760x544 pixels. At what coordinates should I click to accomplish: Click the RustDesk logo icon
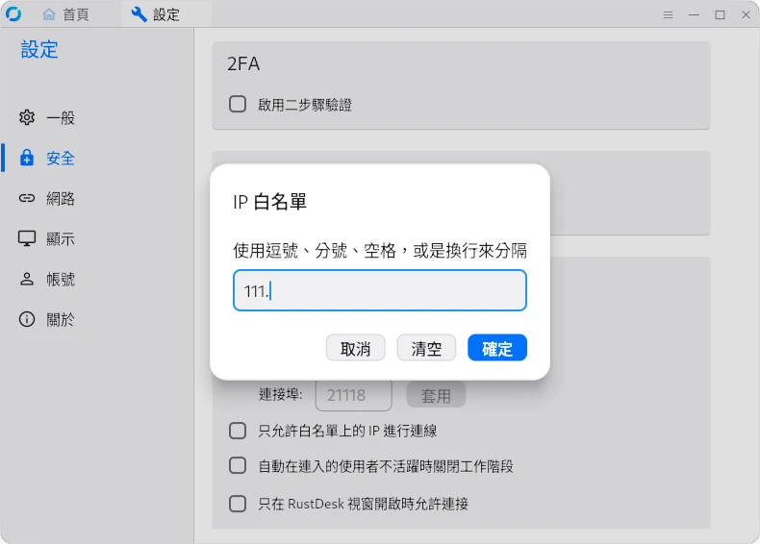click(13, 14)
